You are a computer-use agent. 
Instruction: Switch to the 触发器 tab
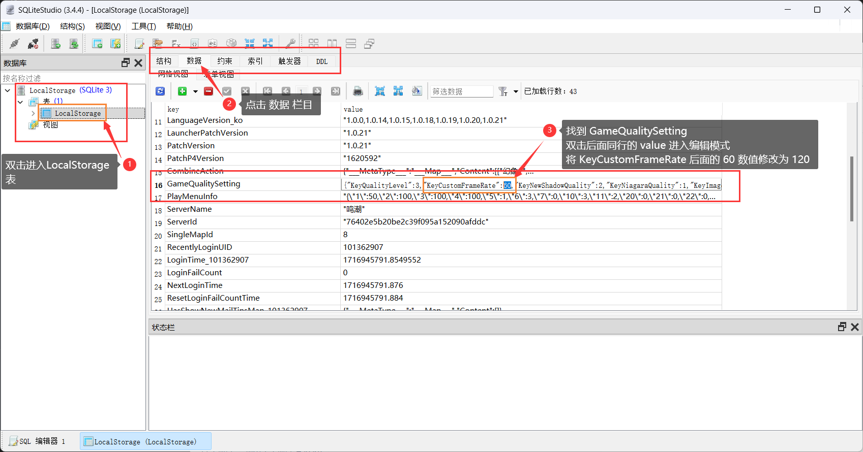(x=290, y=61)
